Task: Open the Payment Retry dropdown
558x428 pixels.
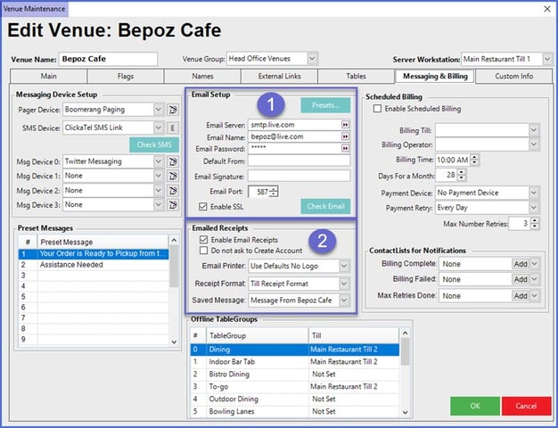Action: pos(533,206)
